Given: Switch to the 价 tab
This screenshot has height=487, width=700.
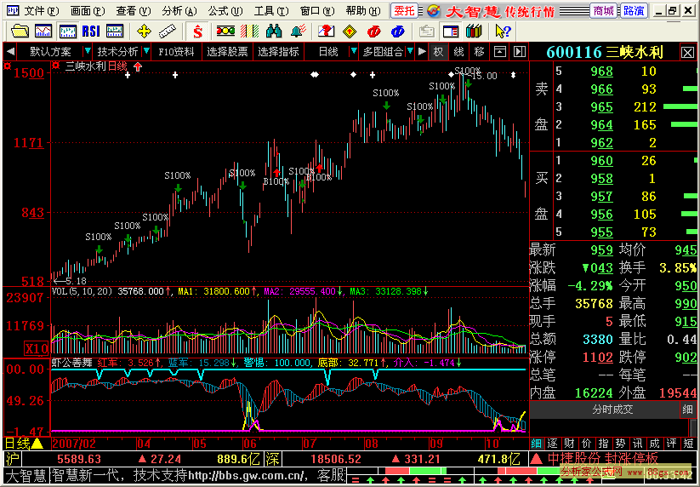Looking at the screenshot, I should tap(586, 444).
